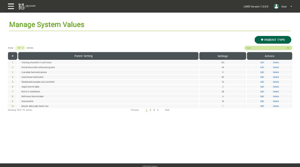Viewport: 300px width, 167px height.
Task: Expand the User dropdown arrow
Action: tap(291, 7)
